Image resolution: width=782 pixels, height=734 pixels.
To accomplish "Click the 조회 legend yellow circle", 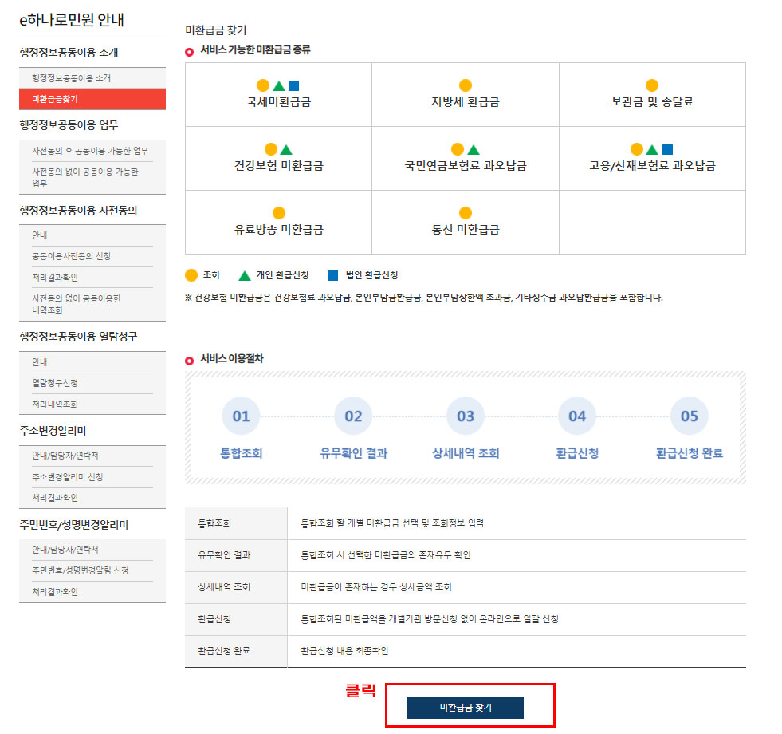I will (x=191, y=275).
